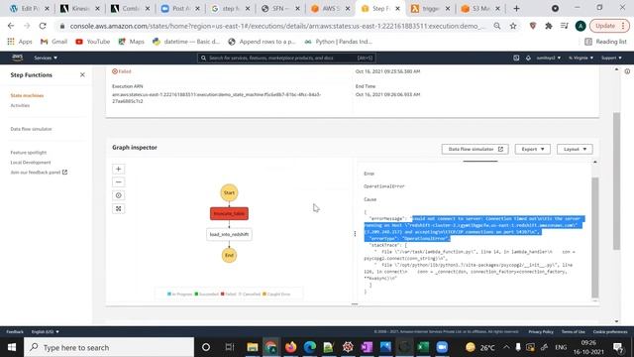634x357 pixels.
Task: Click the Update browser button
Action: tap(609, 26)
